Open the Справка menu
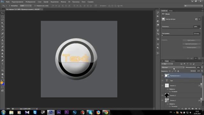204x115 pixels. [91, 2]
